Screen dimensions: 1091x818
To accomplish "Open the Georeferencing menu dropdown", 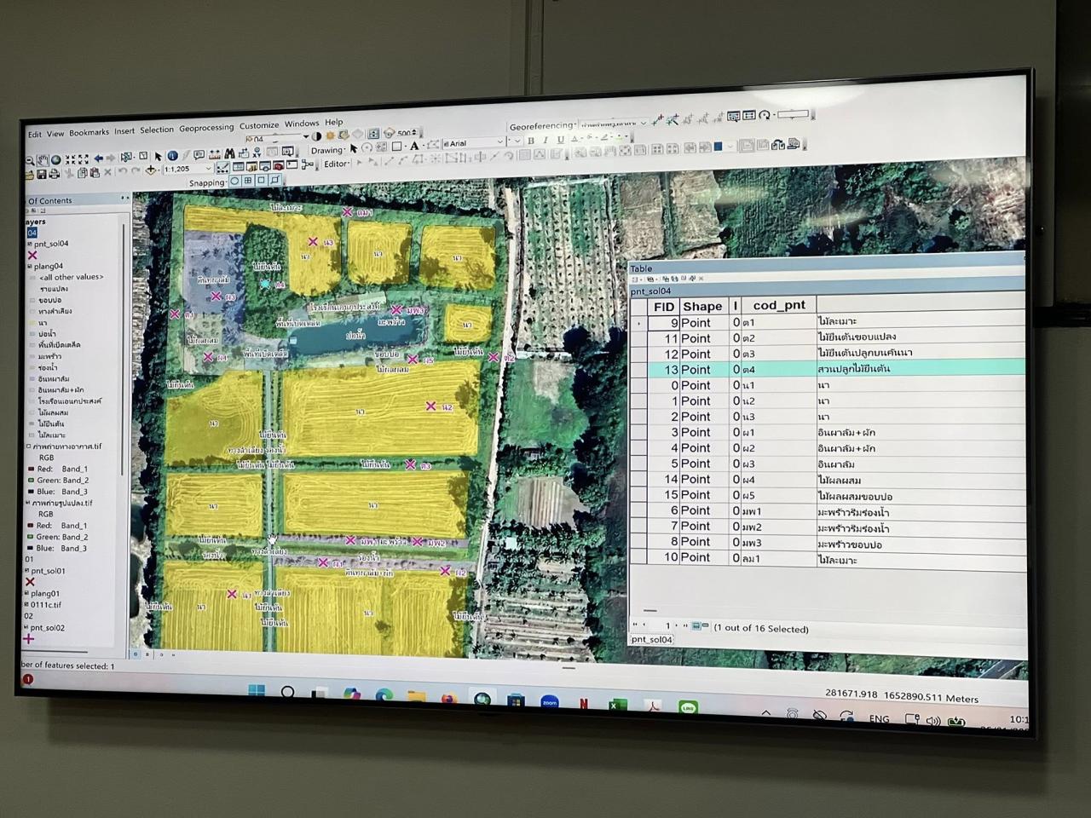I will click(543, 126).
